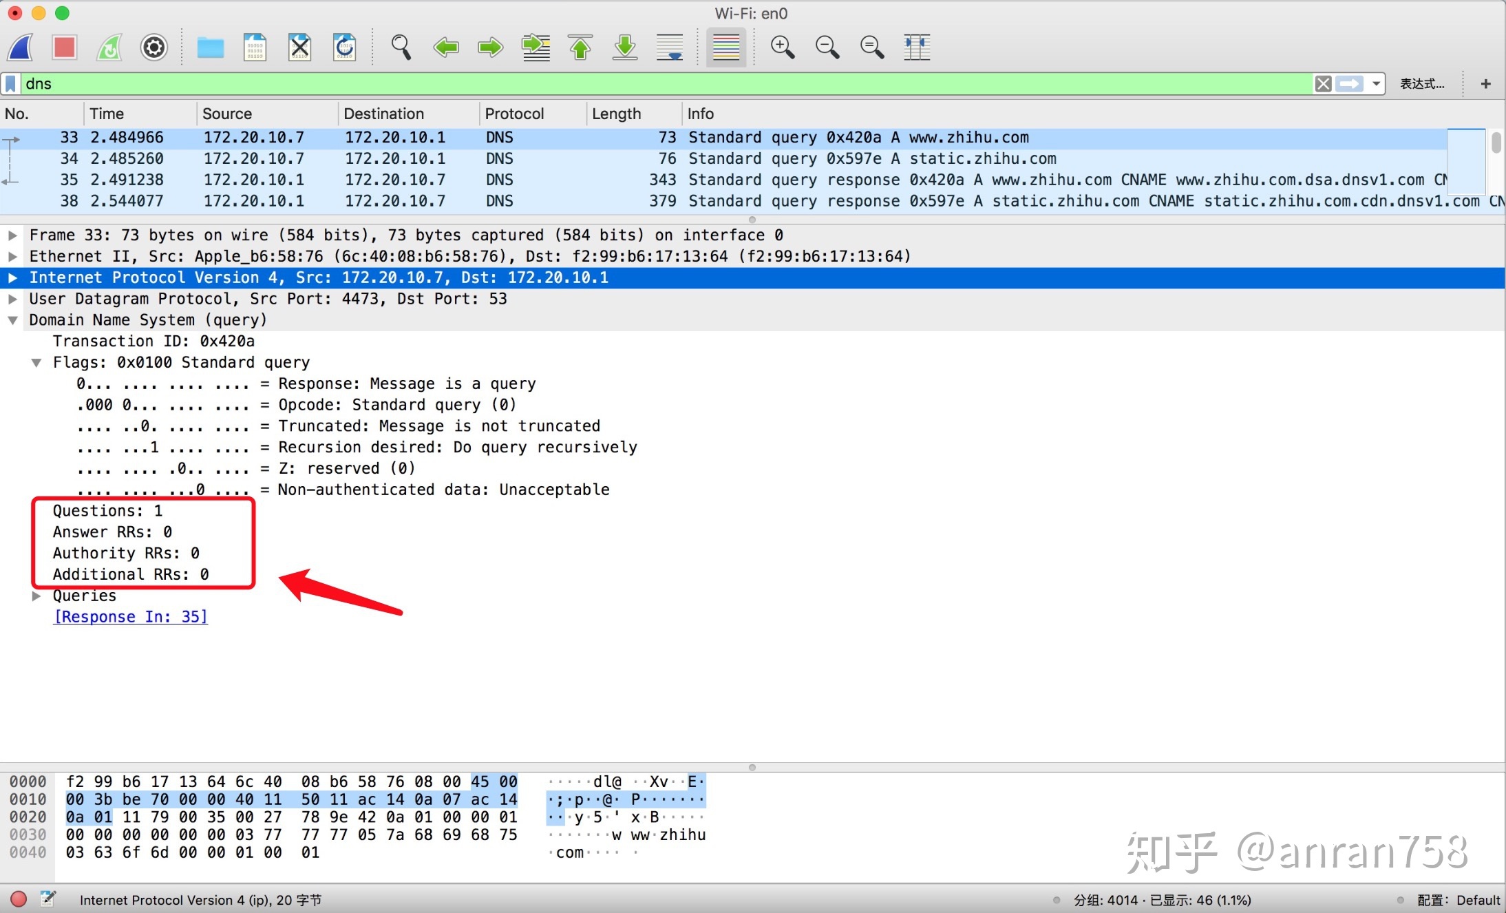Open a capture file folder icon
The height and width of the screenshot is (913, 1506).
click(210, 48)
